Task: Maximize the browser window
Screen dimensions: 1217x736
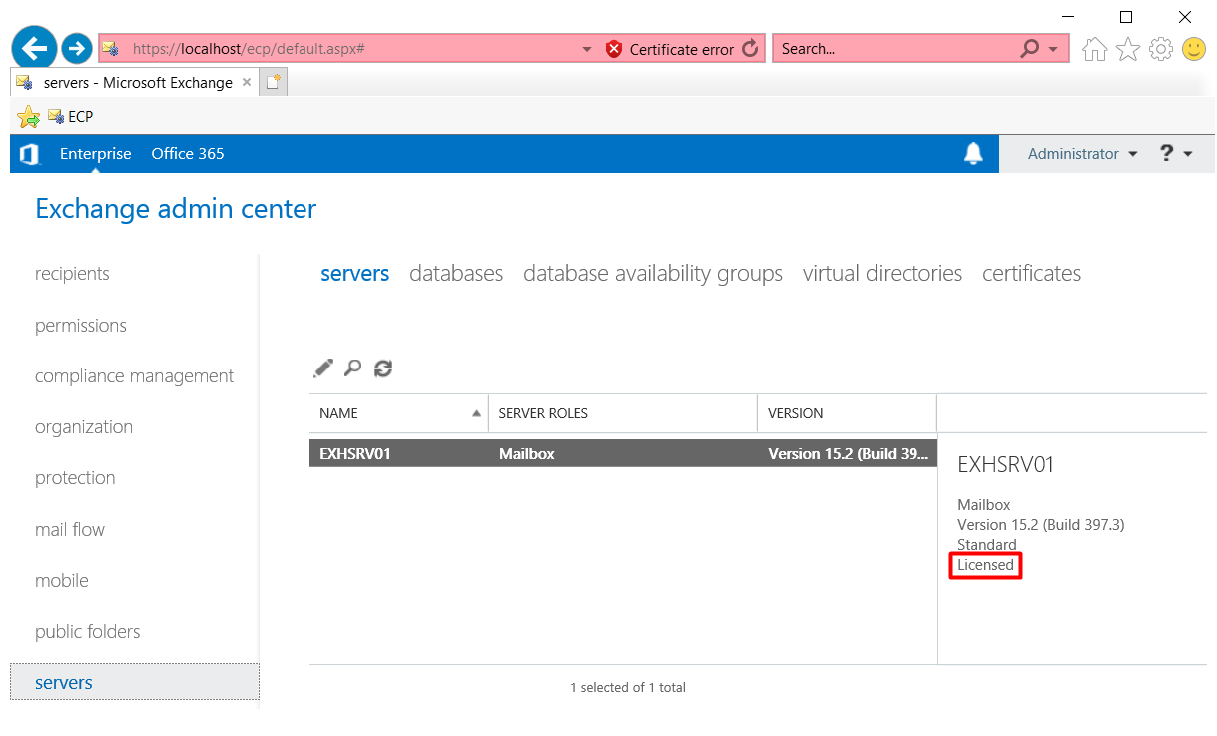Action: pos(1126,17)
